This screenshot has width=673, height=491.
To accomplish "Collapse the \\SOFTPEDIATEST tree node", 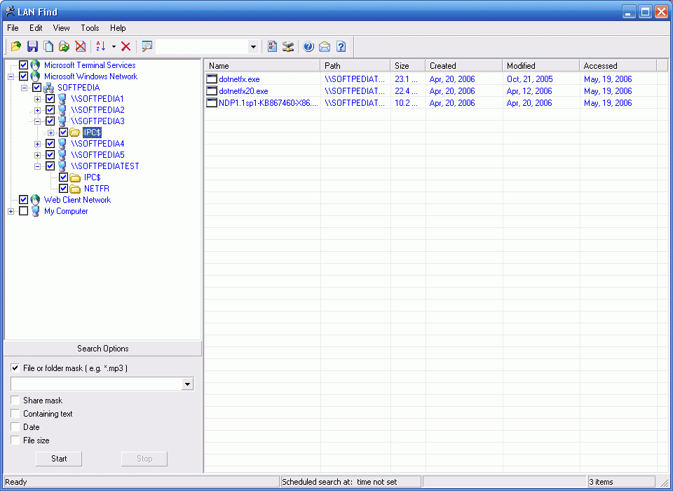I will [x=37, y=166].
